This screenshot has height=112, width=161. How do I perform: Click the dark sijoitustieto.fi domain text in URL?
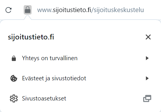click(x=72, y=10)
